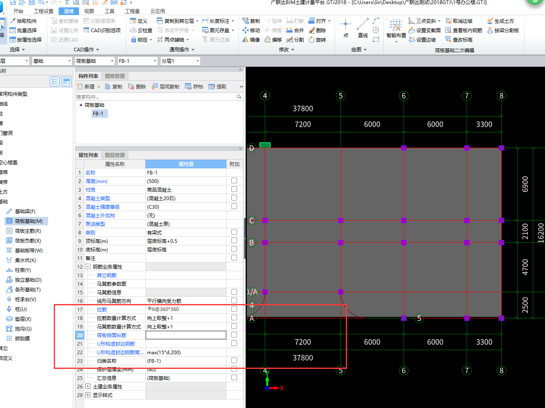
Task: Click 移动 move tool
Action: 251,30
